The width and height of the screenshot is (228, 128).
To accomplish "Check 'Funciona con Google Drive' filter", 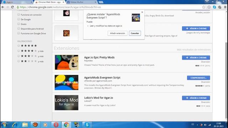I will [x=19, y=33].
